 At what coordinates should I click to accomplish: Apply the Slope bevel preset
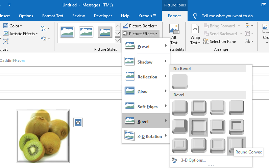pos(237,127)
